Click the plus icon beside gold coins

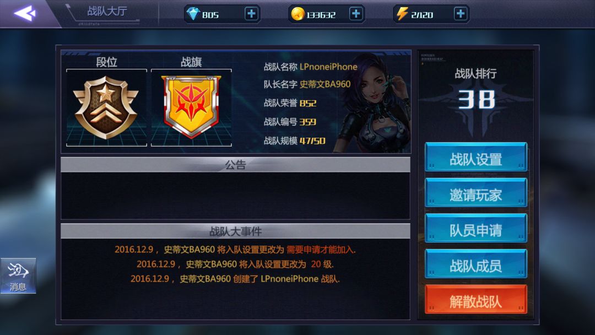[x=355, y=14]
